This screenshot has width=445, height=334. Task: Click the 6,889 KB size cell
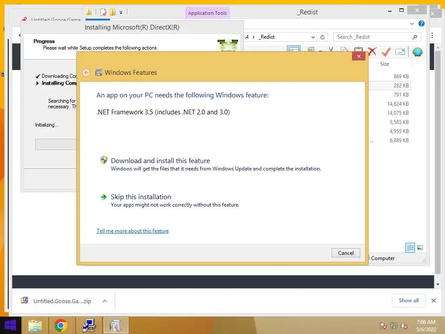tap(399, 140)
